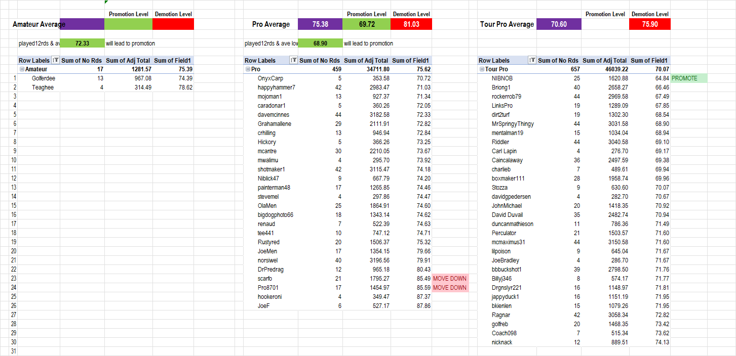Click the Tour Pro Average label cell
The height and width of the screenshot is (356, 736).
click(x=507, y=24)
